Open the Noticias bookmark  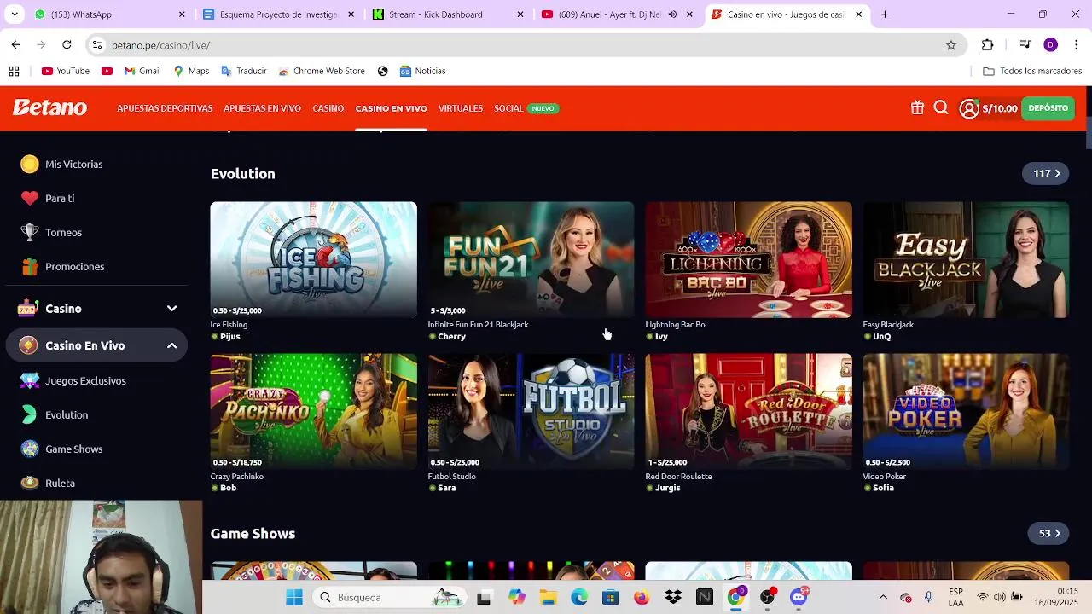(422, 71)
